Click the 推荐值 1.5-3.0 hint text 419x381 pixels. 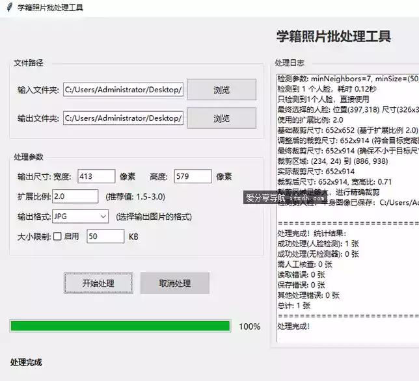[135, 197]
